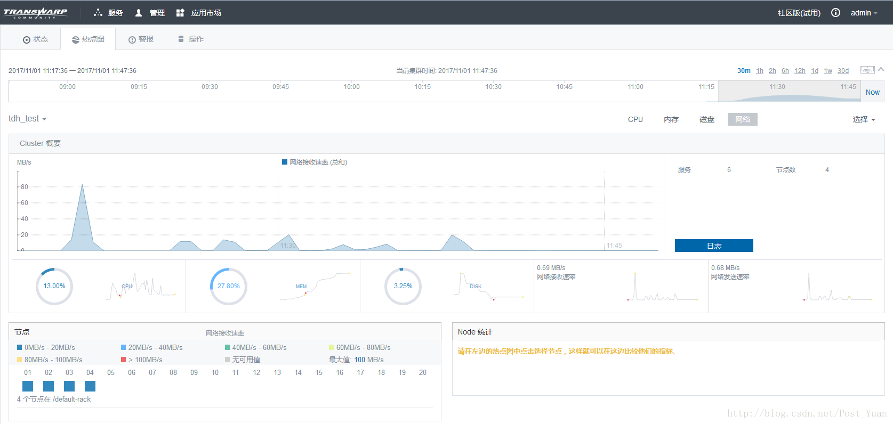Click the 4 个节点在 /default-rack text
The width and height of the screenshot is (893, 424).
pyautogui.click(x=54, y=399)
